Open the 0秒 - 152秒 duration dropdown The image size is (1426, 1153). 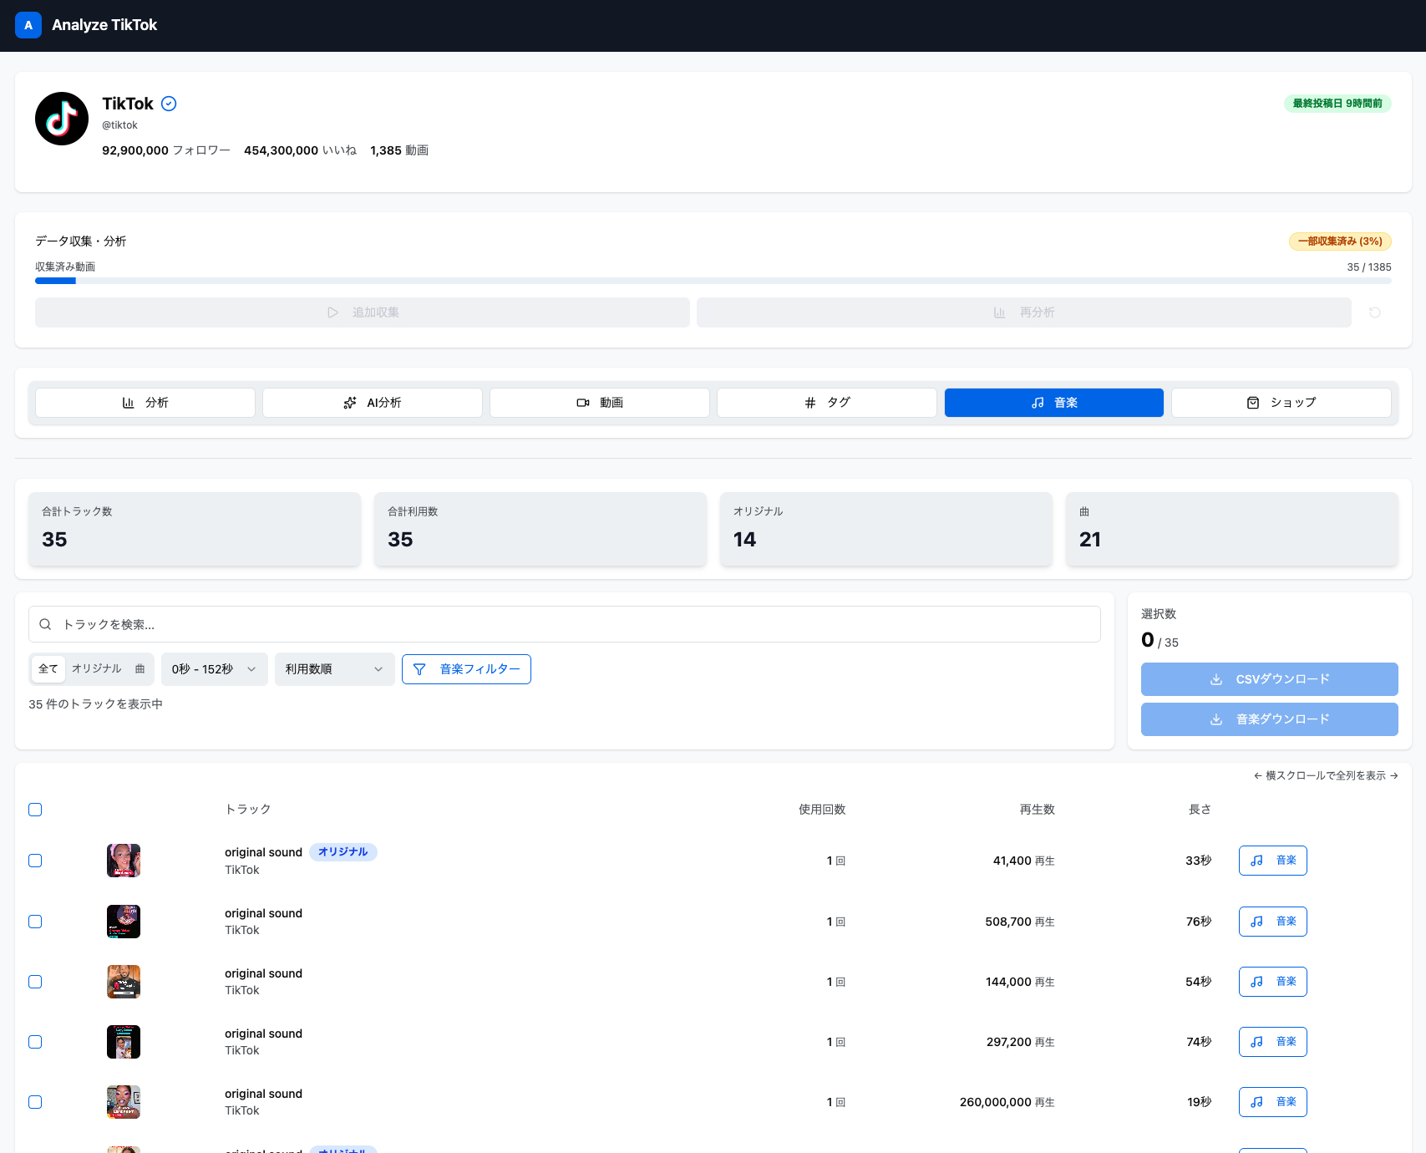click(x=214, y=668)
